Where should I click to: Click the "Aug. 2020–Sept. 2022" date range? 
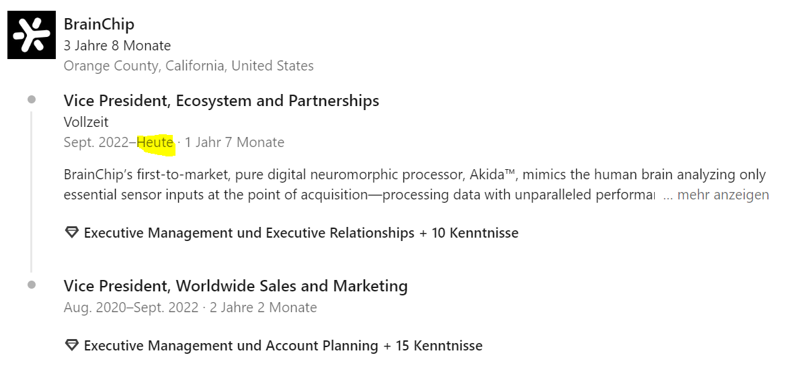click(131, 307)
